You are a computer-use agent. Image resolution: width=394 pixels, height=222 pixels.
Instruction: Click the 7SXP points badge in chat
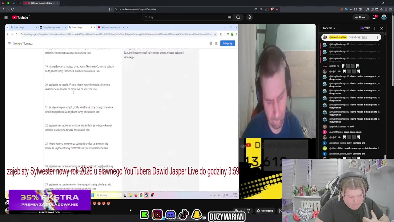point(366,28)
